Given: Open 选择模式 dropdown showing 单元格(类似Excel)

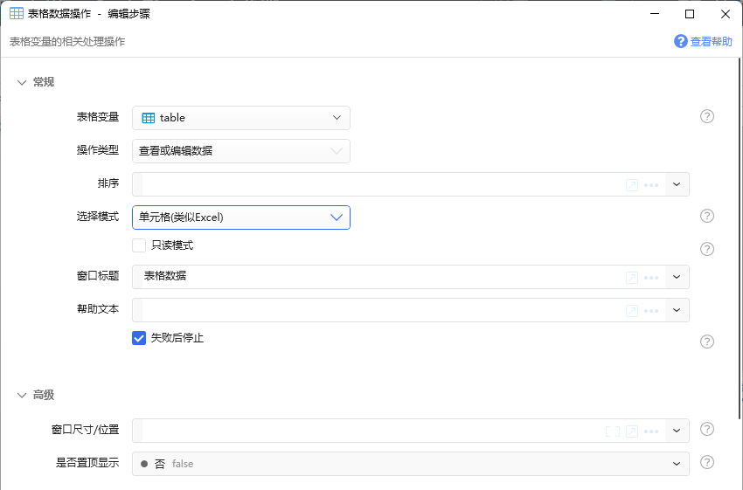Looking at the screenshot, I should pos(241,217).
